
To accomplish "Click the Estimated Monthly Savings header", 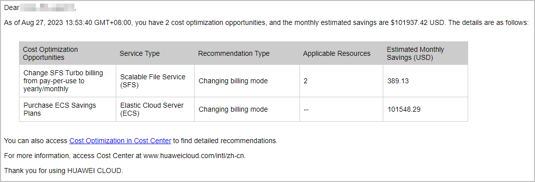I will pyautogui.click(x=426, y=53).
